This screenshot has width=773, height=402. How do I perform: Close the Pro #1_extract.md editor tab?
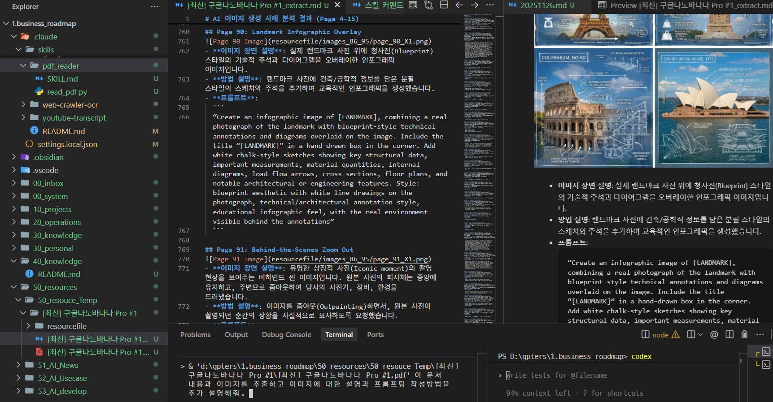(x=337, y=5)
